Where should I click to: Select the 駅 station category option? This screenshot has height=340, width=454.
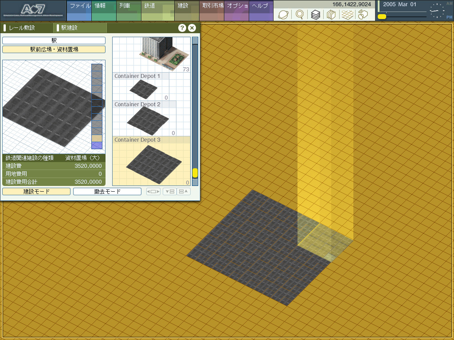pyautogui.click(x=54, y=40)
